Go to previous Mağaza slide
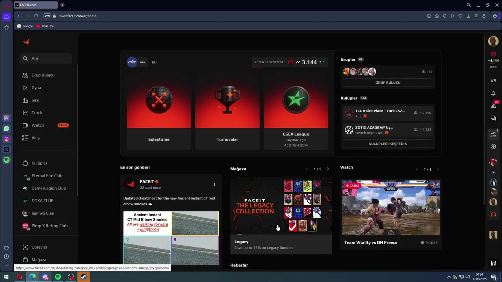This screenshot has height=282, width=502. [x=307, y=169]
